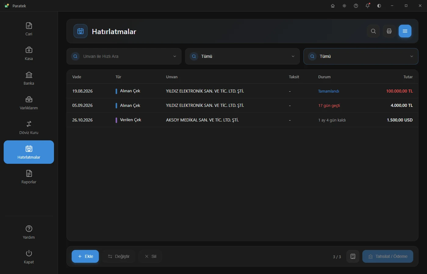Image resolution: width=427 pixels, height=274 pixels.
Task: Click the Durum column header
Action: tap(324, 77)
